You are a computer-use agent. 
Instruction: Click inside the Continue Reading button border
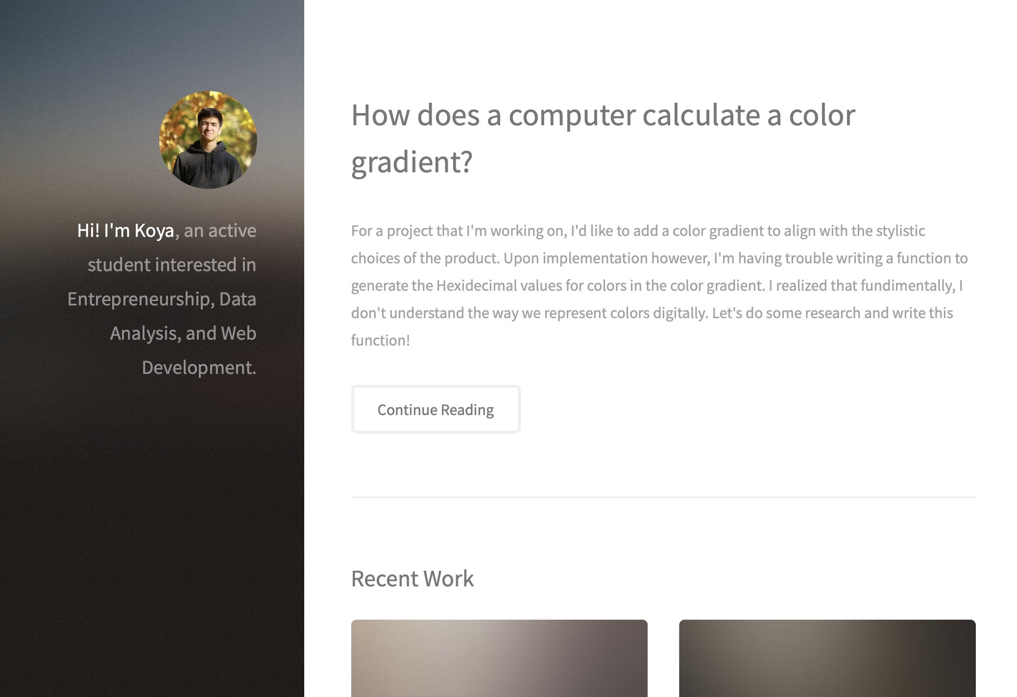coord(436,409)
